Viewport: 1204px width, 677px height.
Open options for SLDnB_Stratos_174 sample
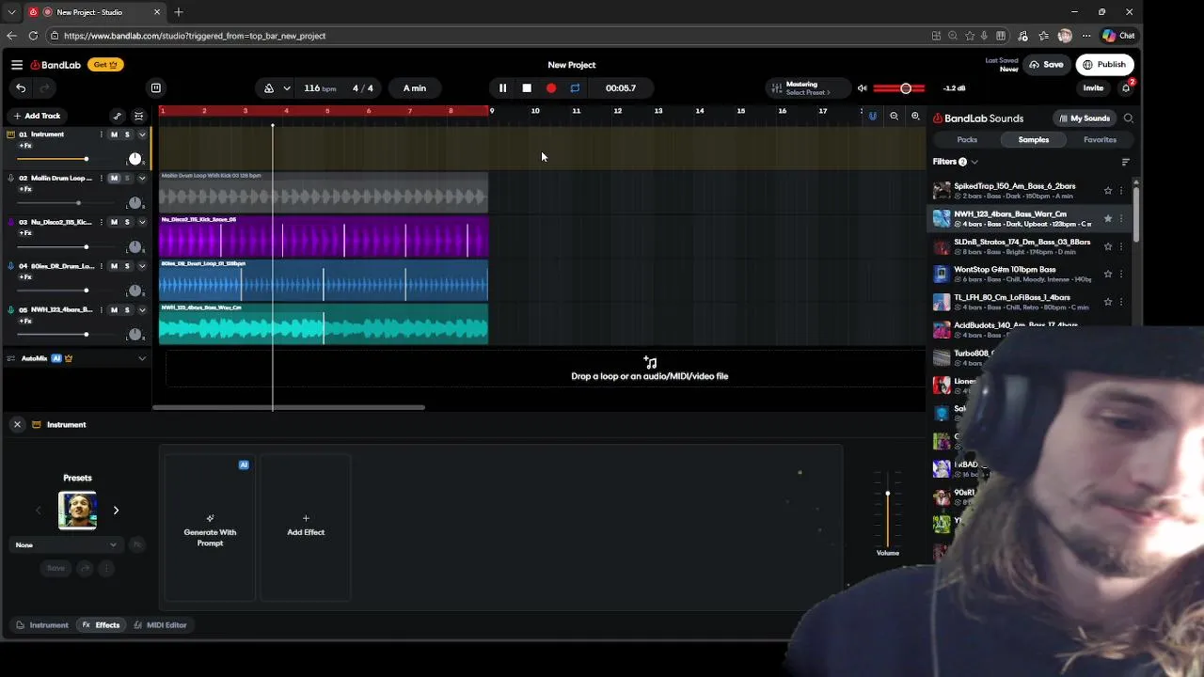(1120, 246)
